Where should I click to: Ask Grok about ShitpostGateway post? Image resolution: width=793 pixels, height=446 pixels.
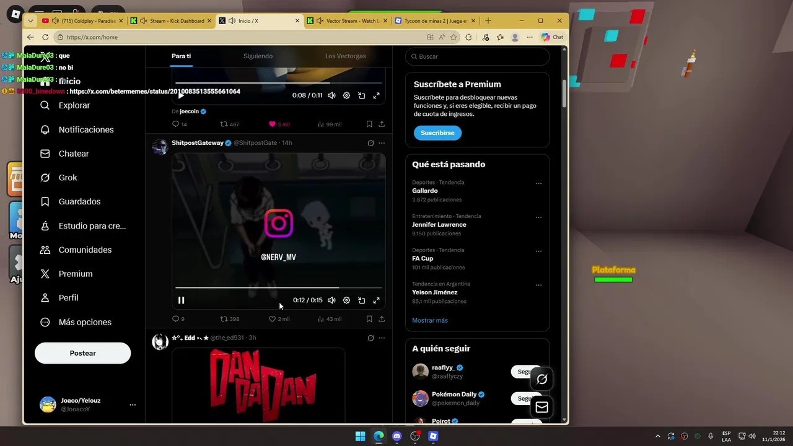pos(370,143)
